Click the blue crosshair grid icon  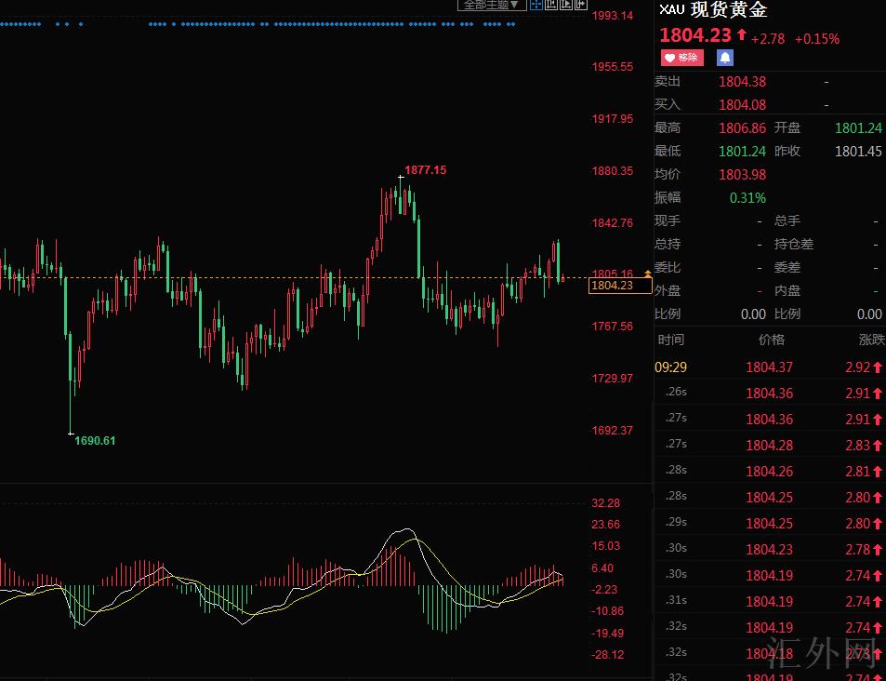[x=536, y=5]
